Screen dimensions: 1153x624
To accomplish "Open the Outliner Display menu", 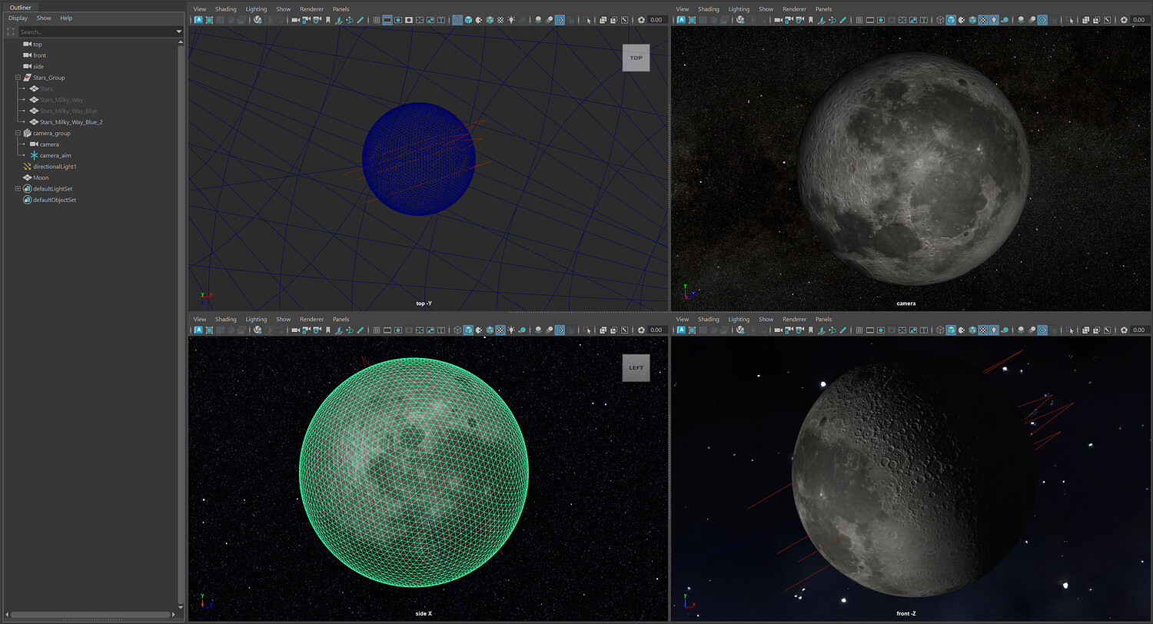I will 18,18.
